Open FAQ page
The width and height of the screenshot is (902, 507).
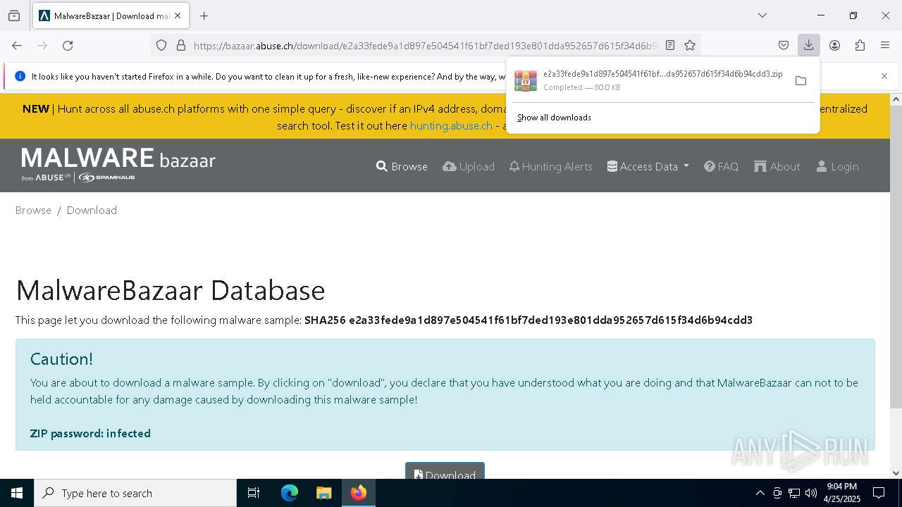tap(722, 166)
